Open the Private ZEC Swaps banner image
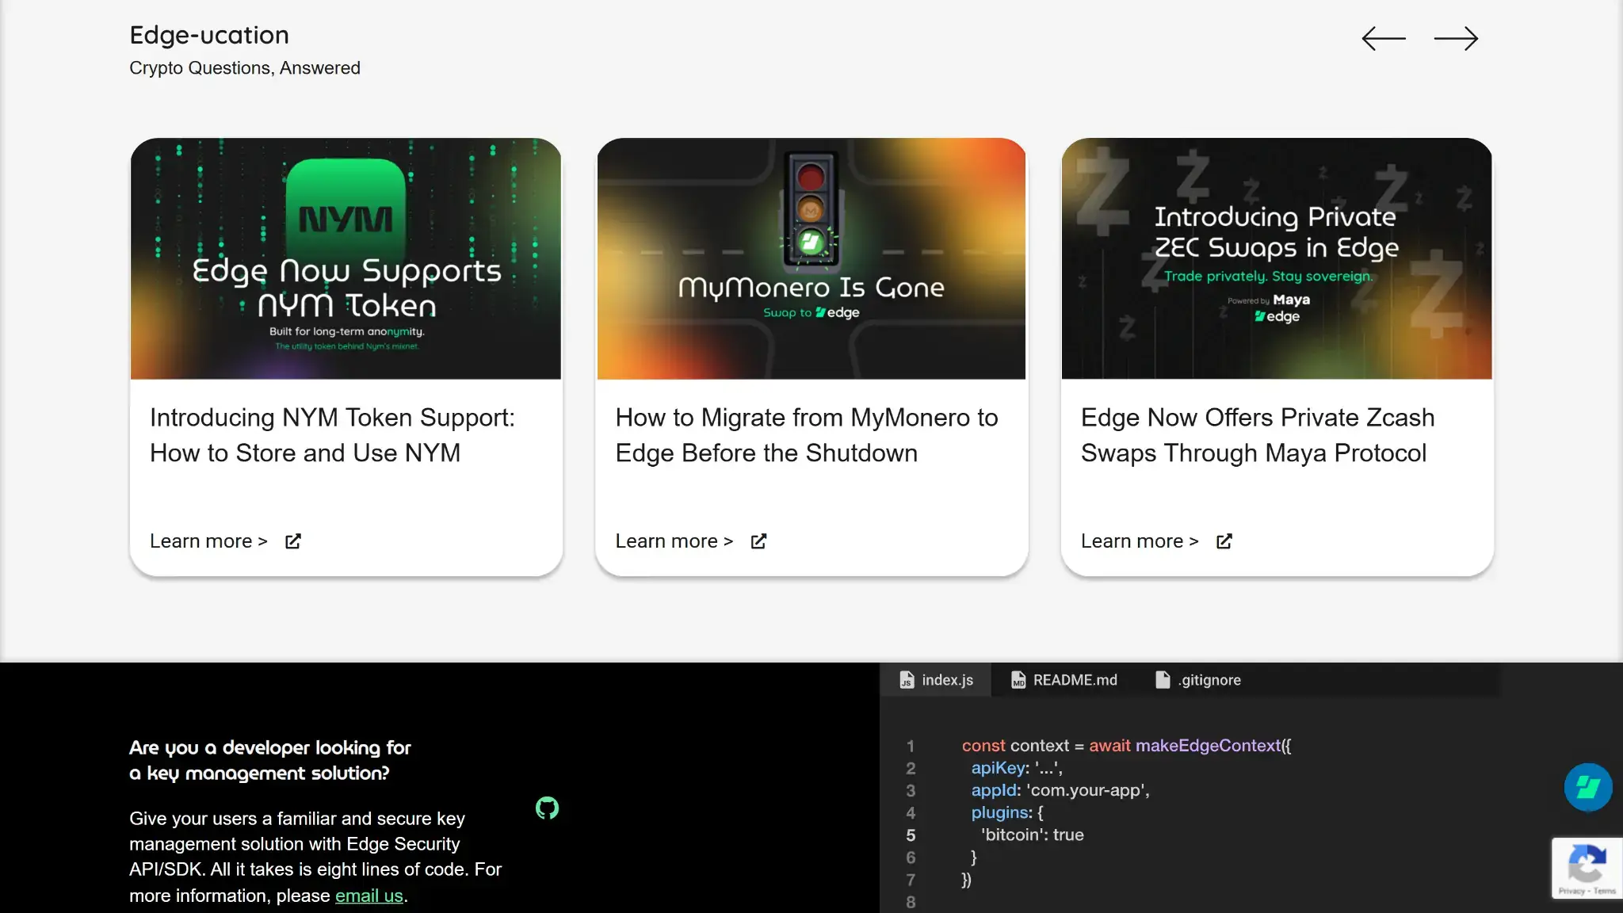Image resolution: width=1623 pixels, height=913 pixels. pos(1276,258)
